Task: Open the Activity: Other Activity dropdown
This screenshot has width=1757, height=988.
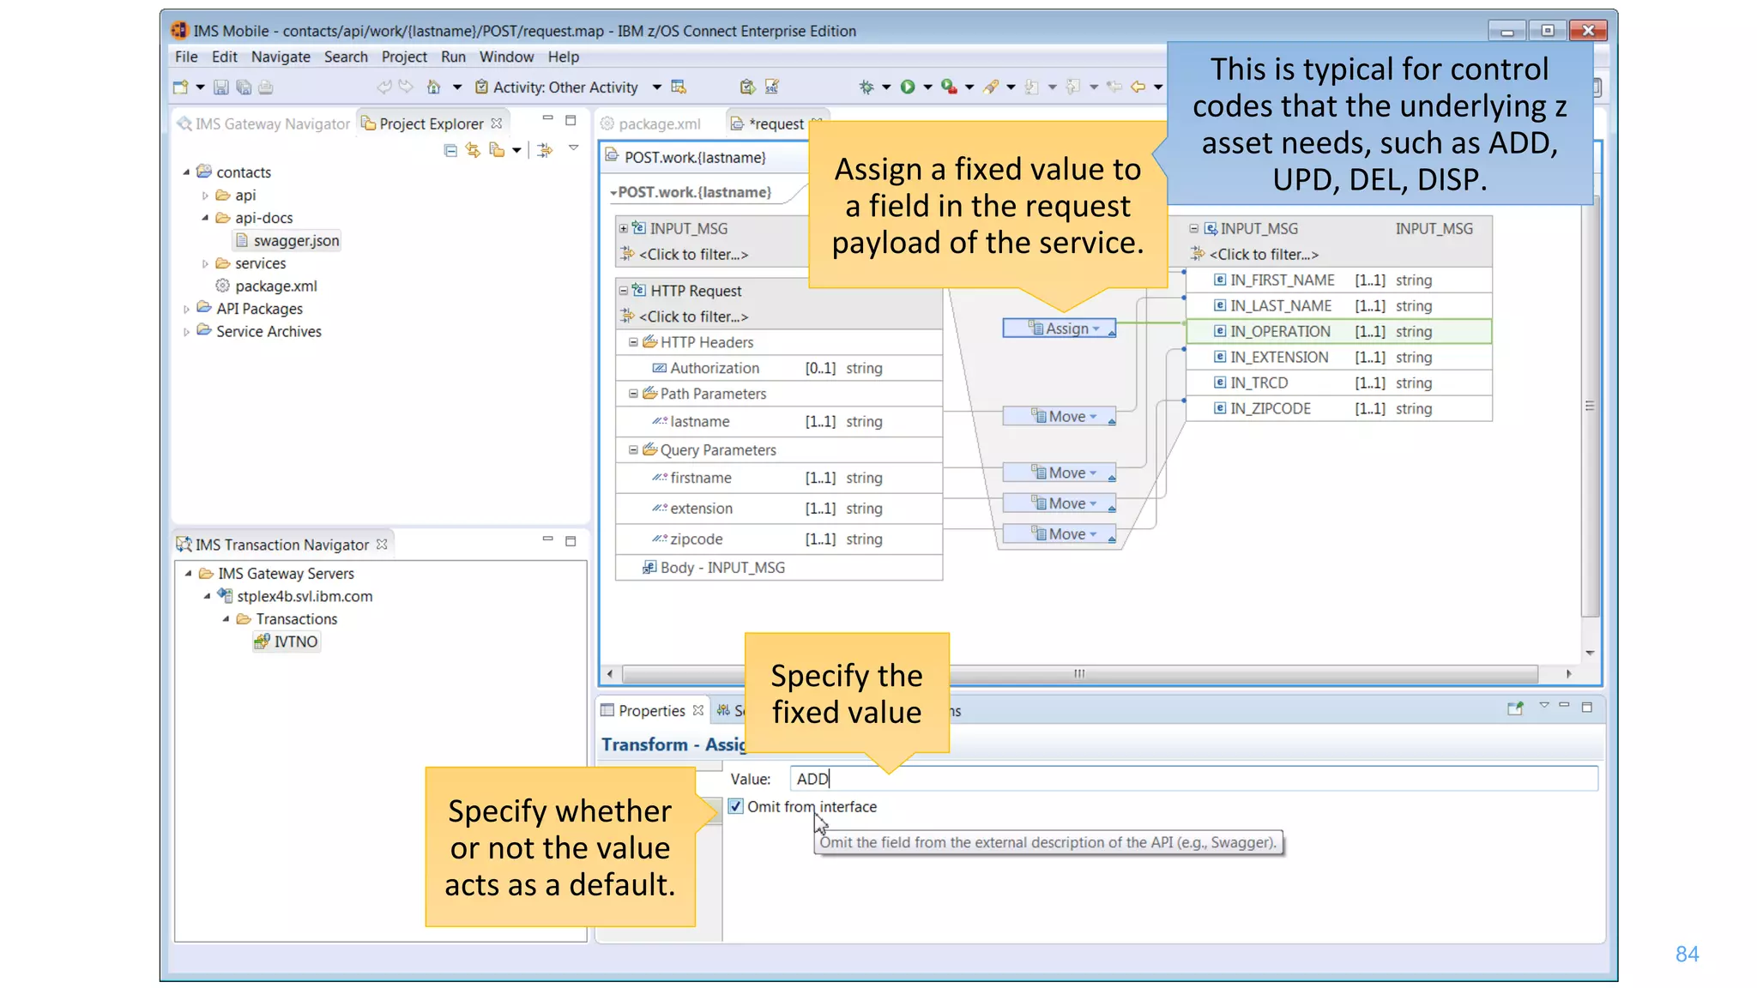Action: tap(656, 87)
